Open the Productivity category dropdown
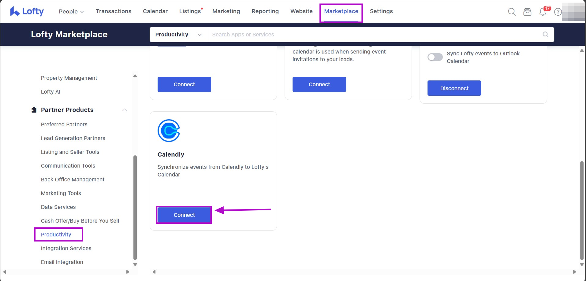 178,35
